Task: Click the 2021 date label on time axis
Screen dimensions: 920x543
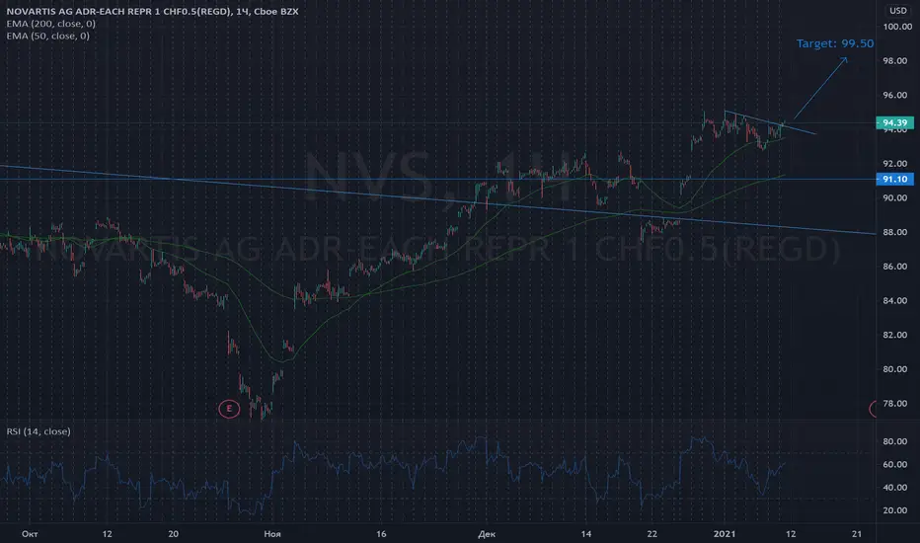Action: click(x=724, y=533)
